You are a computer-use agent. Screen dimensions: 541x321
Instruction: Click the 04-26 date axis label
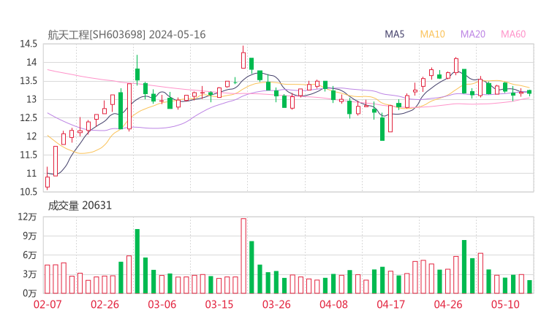448,304
